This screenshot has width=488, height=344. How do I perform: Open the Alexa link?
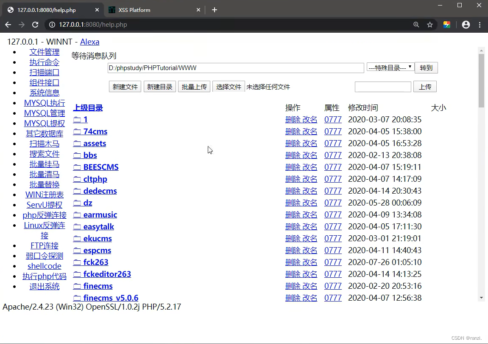pyautogui.click(x=89, y=42)
